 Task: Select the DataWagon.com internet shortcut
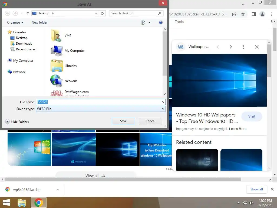(70, 93)
